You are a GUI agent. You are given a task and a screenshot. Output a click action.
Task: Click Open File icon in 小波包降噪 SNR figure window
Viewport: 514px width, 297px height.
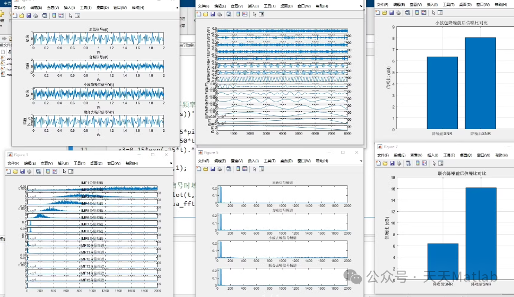[x=385, y=12]
